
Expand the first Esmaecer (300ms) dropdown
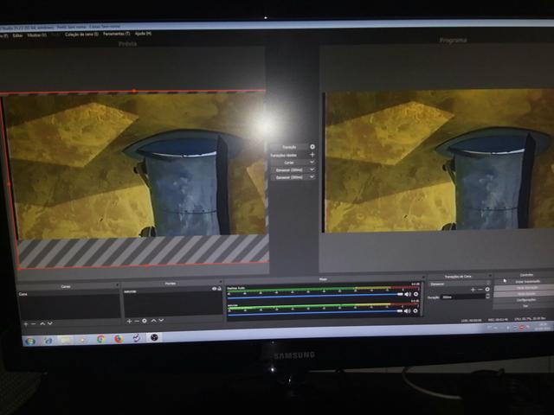coord(312,169)
